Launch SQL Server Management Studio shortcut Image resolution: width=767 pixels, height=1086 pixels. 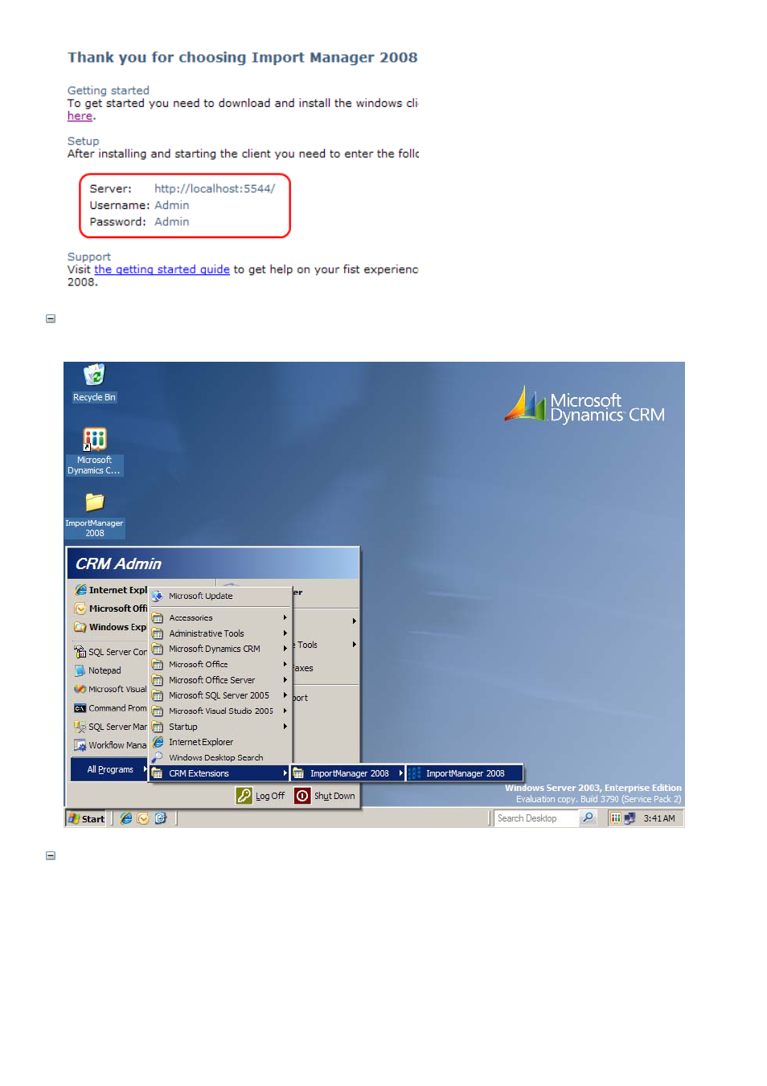111,727
